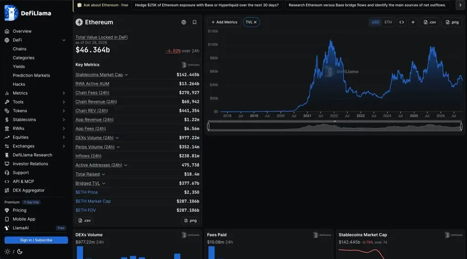
Task: Open the Overview home icon
Action: pos(7,31)
